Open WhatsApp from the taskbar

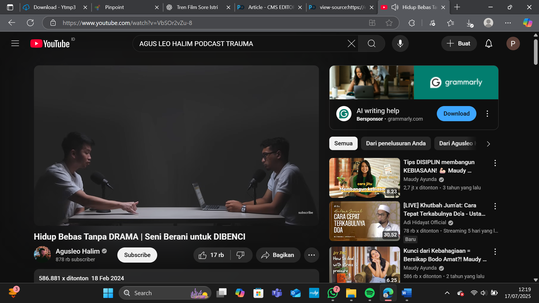332,293
